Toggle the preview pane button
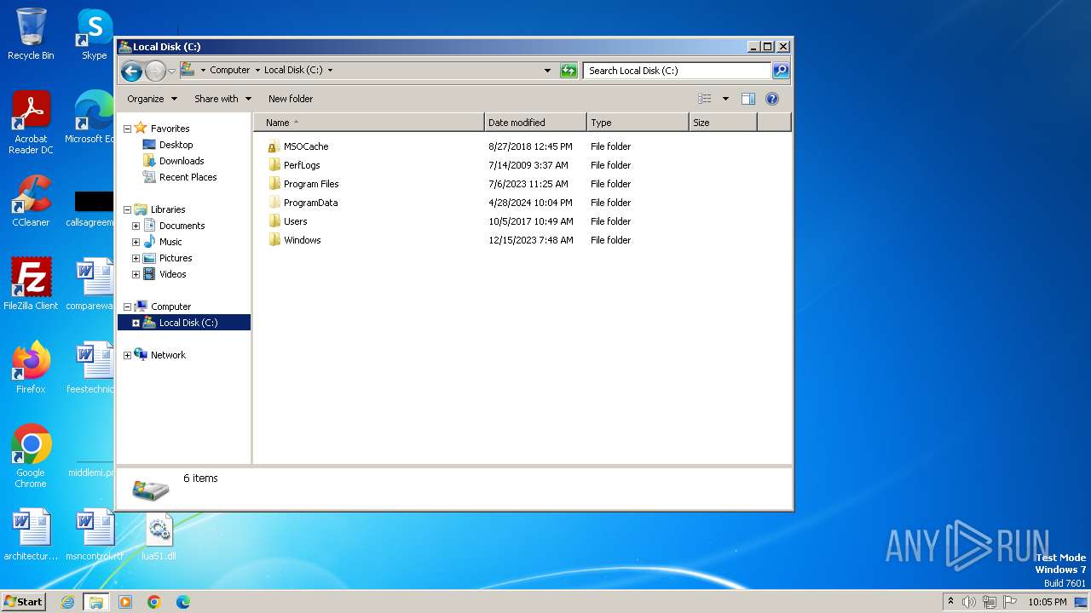This screenshot has height=613, width=1091. click(x=748, y=99)
